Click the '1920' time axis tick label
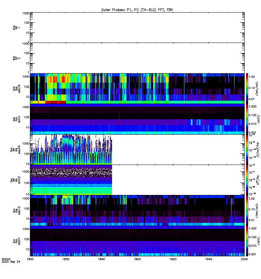This screenshot has height=279, width=261. [x=173, y=259]
